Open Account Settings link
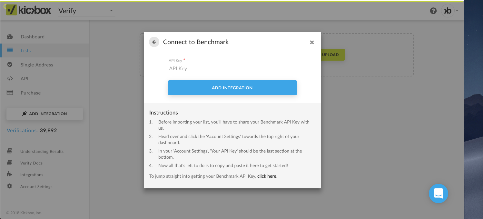 click(36, 186)
